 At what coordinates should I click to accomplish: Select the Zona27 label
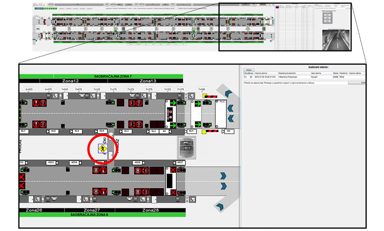[x=92, y=210]
